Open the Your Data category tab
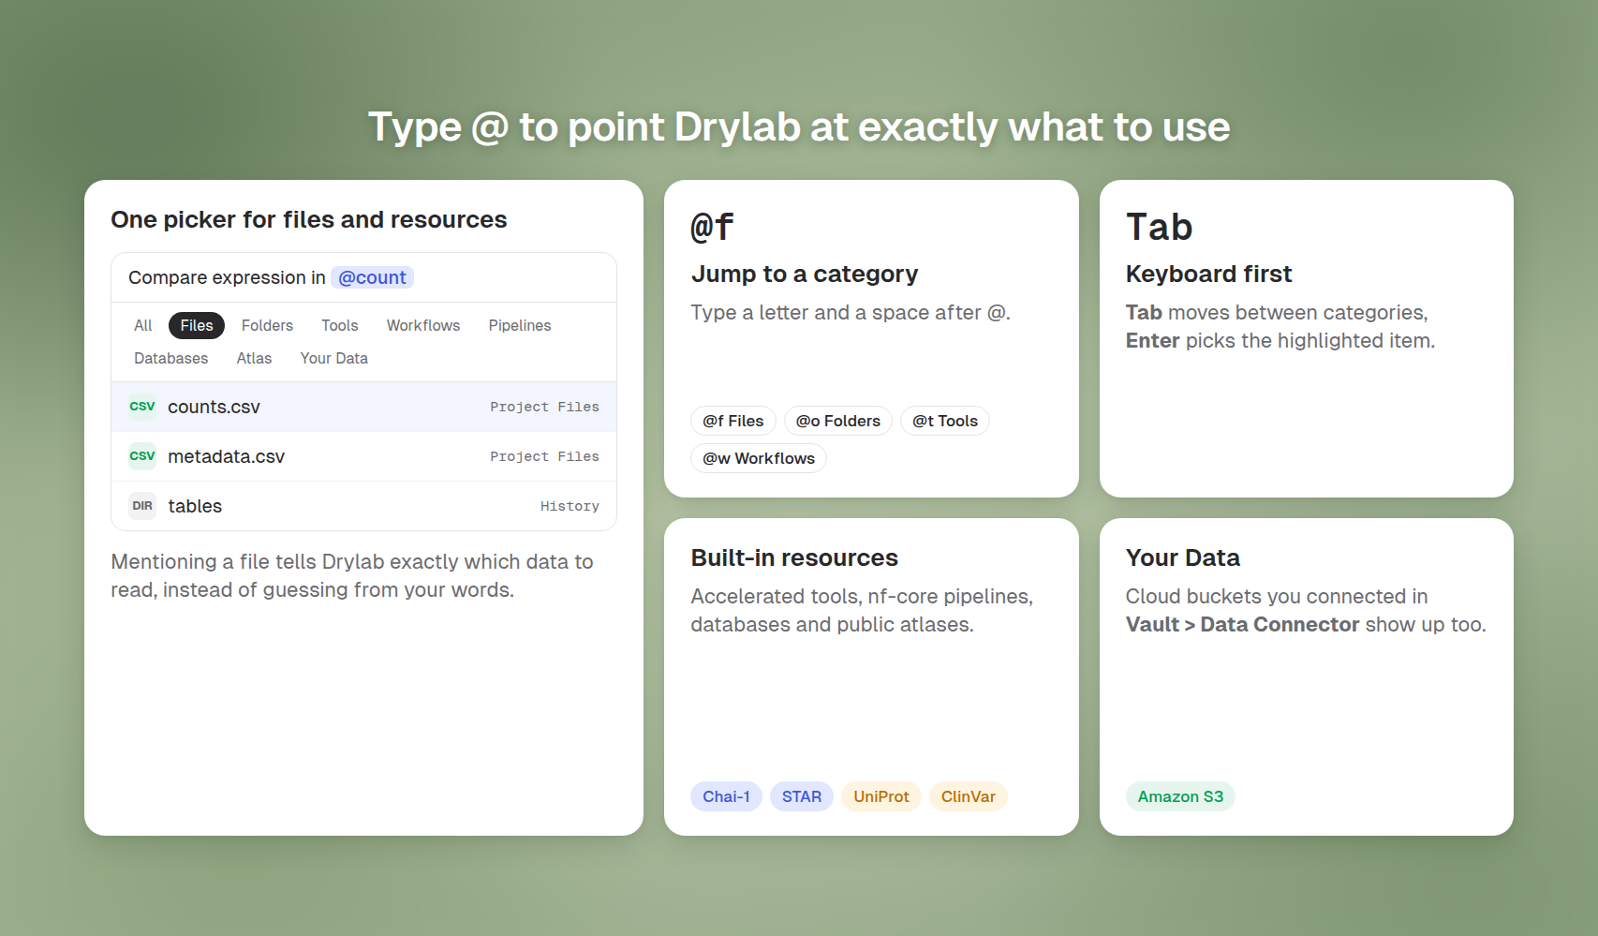 (334, 358)
